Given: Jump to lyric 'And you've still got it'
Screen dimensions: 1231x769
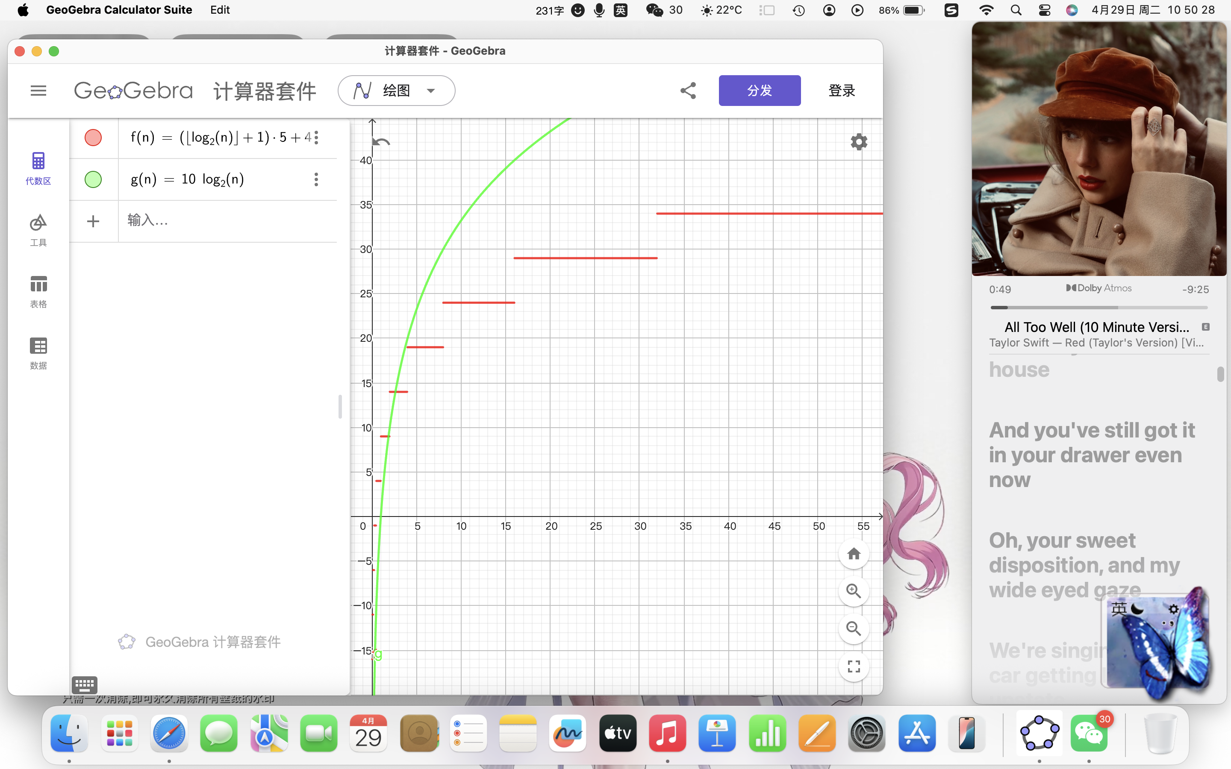Looking at the screenshot, I should pos(1092,455).
